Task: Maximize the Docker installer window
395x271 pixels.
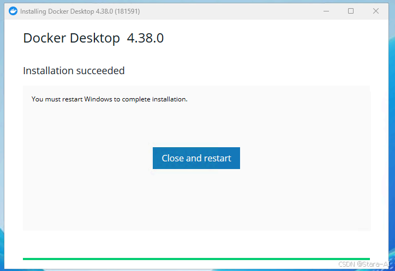Action: pyautogui.click(x=351, y=11)
